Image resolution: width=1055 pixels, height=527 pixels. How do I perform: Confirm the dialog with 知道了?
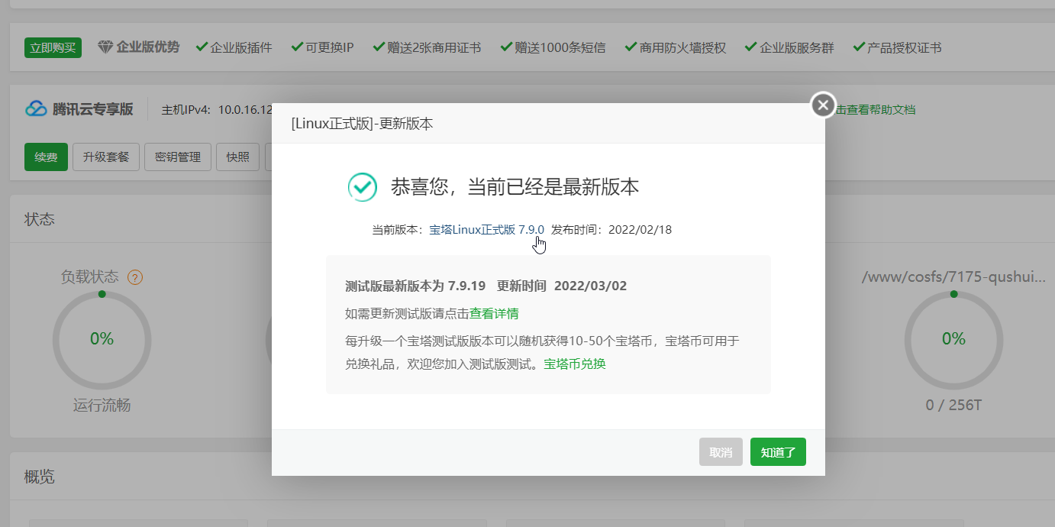tap(777, 451)
